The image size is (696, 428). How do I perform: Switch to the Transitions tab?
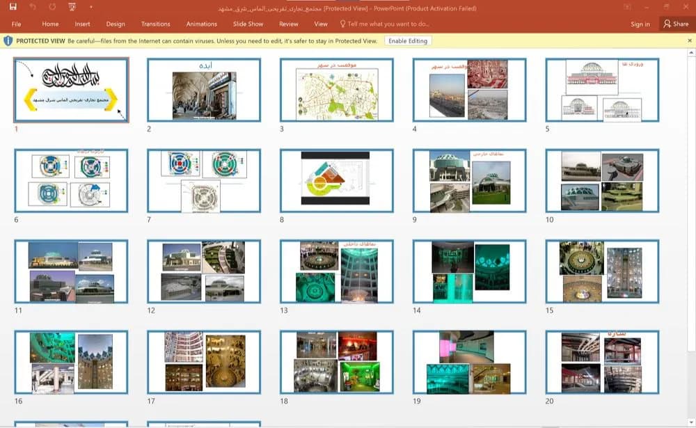tap(155, 24)
